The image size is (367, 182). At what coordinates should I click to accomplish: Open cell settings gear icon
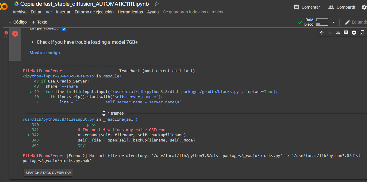[354, 33]
